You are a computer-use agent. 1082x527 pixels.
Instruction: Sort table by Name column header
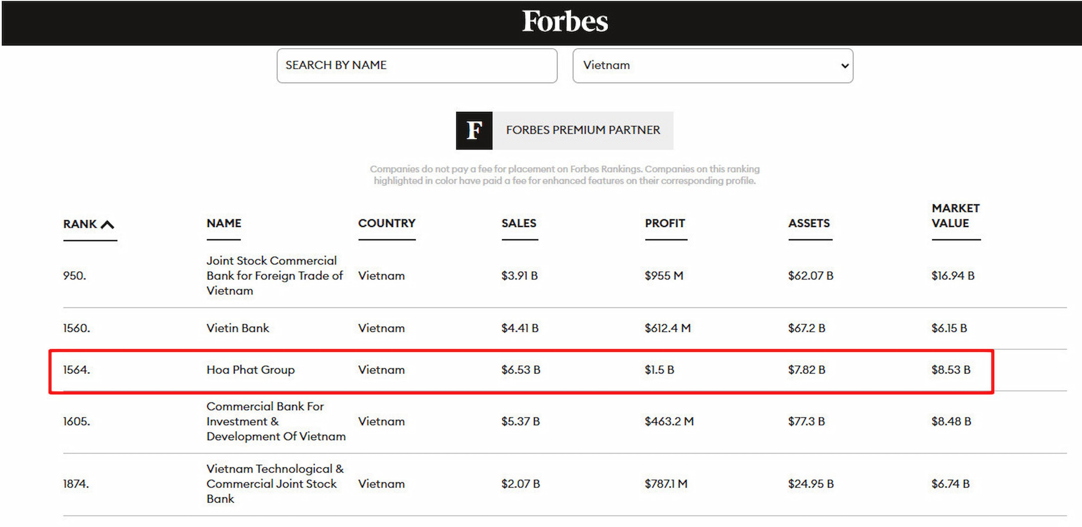tap(224, 223)
